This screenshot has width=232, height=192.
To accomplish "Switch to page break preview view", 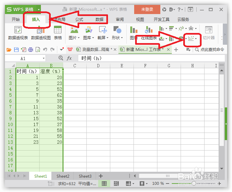I will (116, 184).
